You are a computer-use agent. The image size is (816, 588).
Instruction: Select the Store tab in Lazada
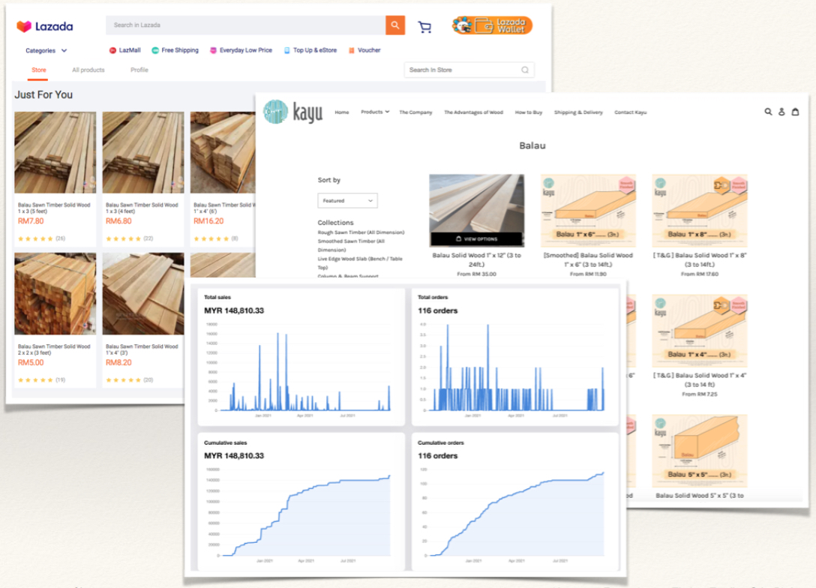(x=38, y=70)
